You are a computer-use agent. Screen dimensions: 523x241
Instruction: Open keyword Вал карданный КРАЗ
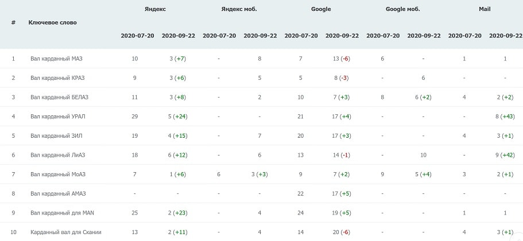tap(57, 78)
